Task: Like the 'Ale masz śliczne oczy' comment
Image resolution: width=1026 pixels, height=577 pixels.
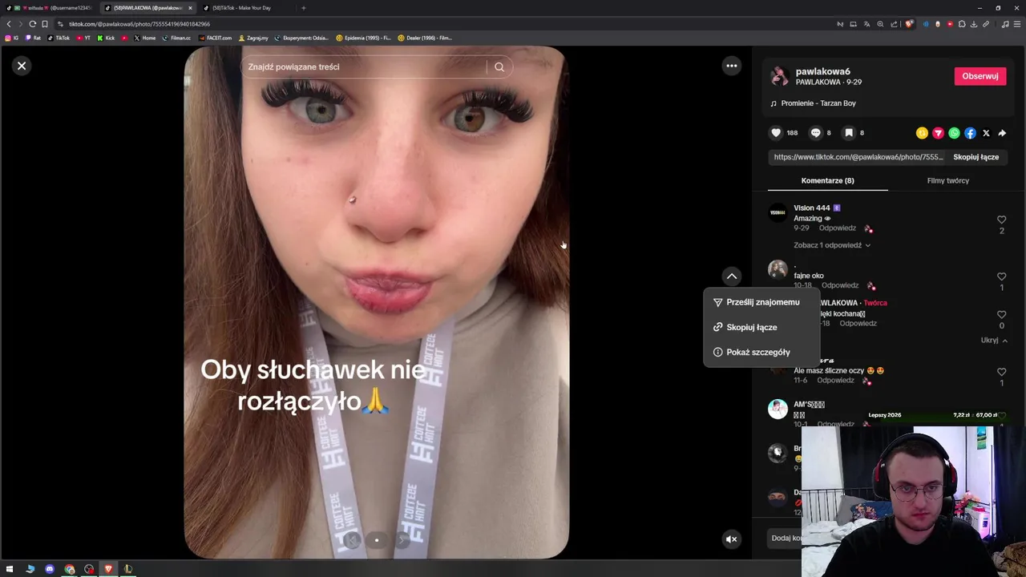Action: (1001, 372)
